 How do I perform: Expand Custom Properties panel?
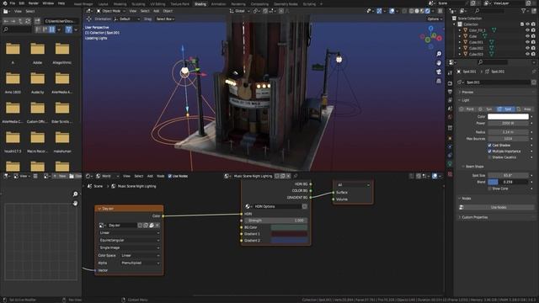(474, 217)
